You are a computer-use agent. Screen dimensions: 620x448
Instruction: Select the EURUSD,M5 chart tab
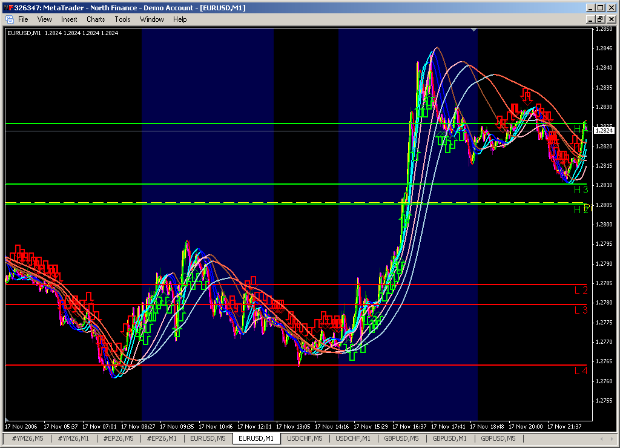click(208, 438)
